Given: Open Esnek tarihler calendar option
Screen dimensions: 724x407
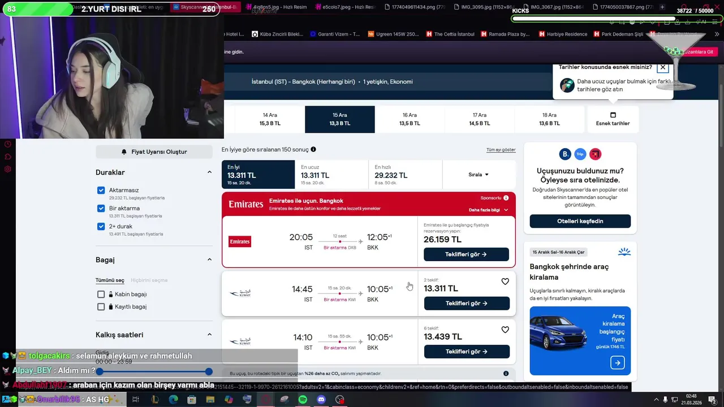Looking at the screenshot, I should click(x=613, y=119).
